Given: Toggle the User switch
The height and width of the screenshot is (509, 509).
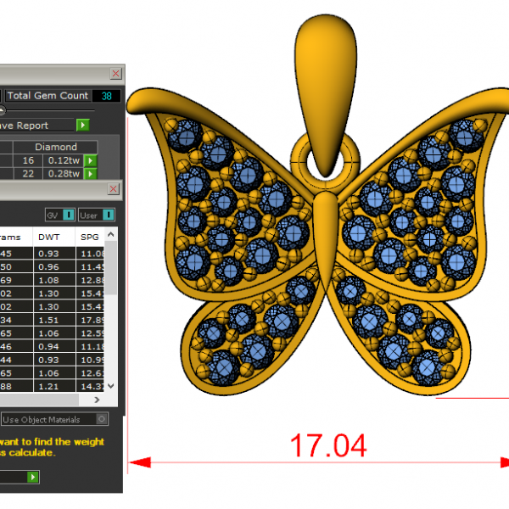Looking at the screenshot, I should 97,215.
